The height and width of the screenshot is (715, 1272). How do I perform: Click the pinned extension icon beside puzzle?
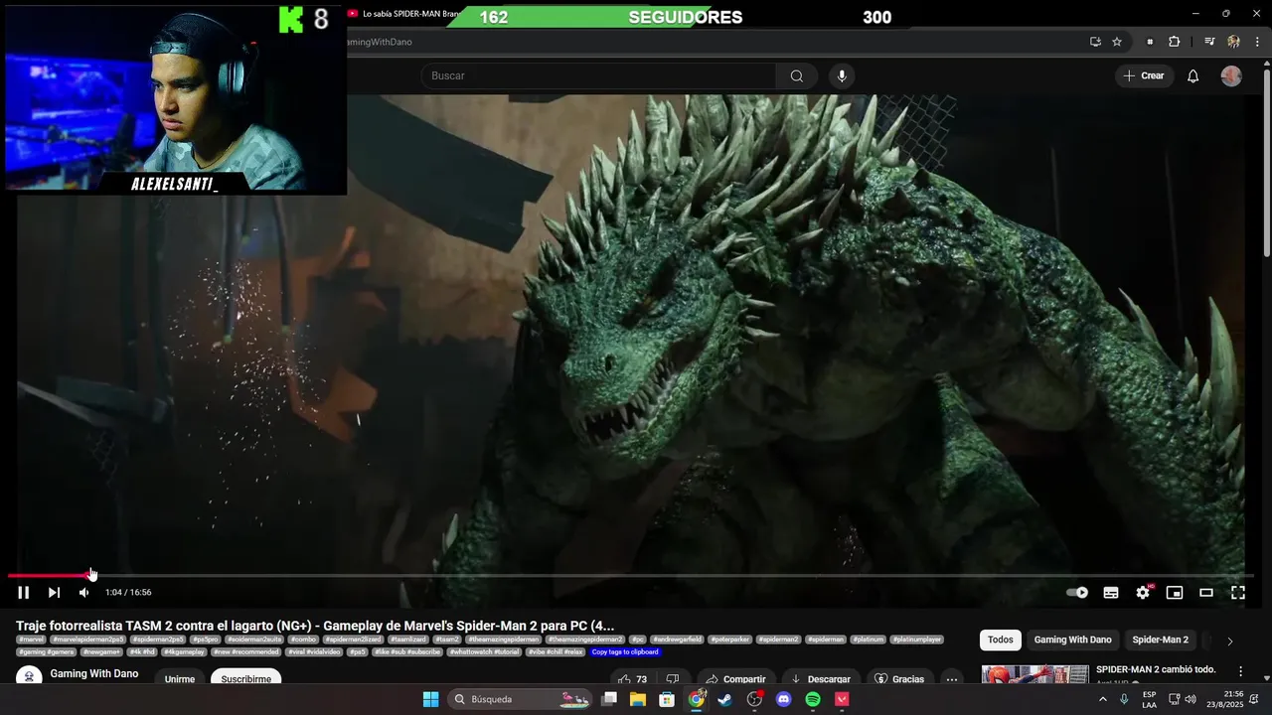[x=1151, y=42]
